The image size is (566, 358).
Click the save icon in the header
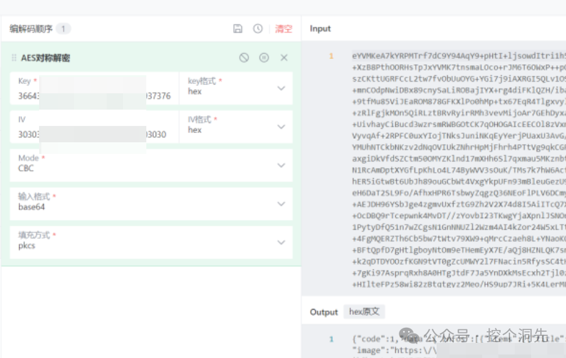[237, 29]
